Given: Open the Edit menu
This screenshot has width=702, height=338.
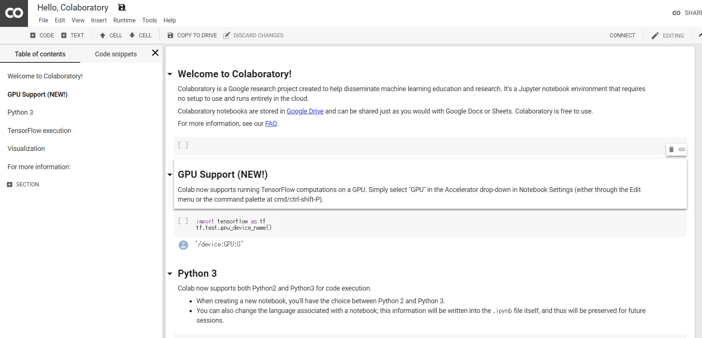Looking at the screenshot, I should coord(60,20).
